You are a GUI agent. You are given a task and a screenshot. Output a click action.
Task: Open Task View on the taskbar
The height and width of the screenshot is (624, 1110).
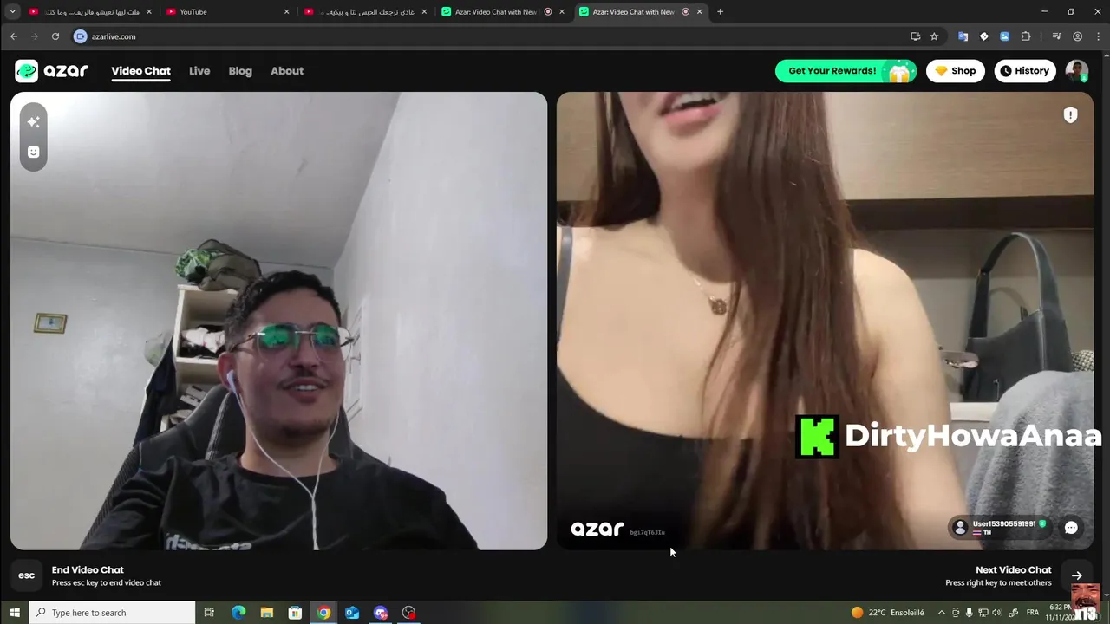click(209, 613)
